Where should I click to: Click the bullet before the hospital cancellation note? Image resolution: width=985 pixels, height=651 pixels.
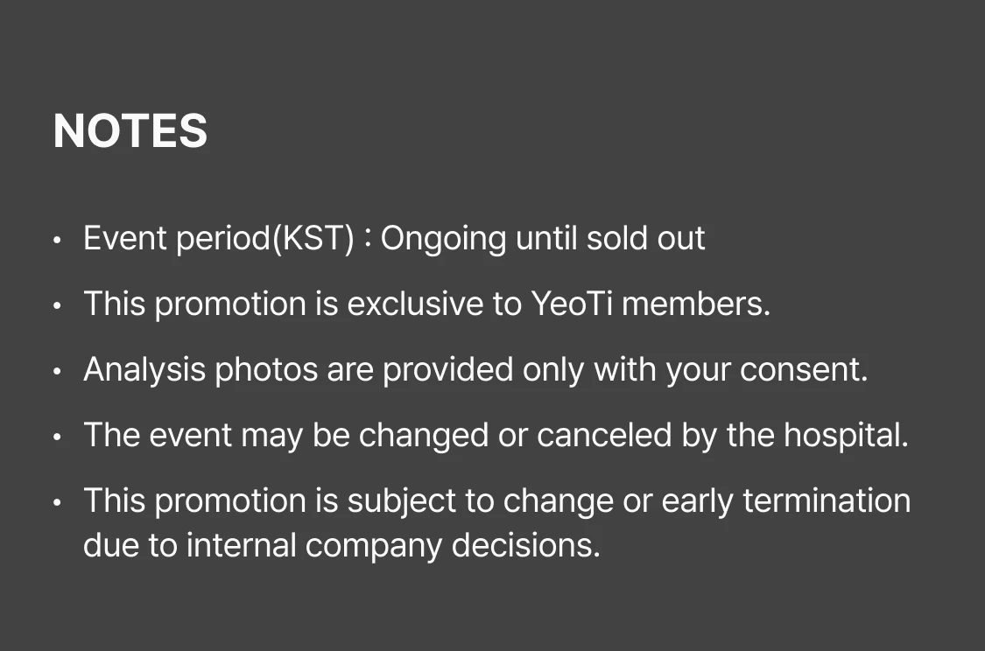click(58, 437)
